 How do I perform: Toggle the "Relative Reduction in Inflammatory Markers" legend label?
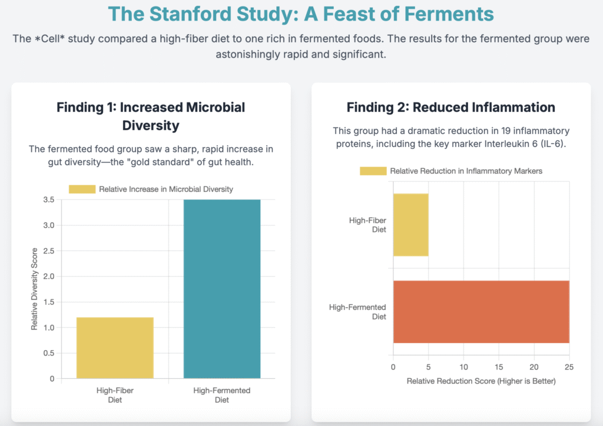pos(466,171)
